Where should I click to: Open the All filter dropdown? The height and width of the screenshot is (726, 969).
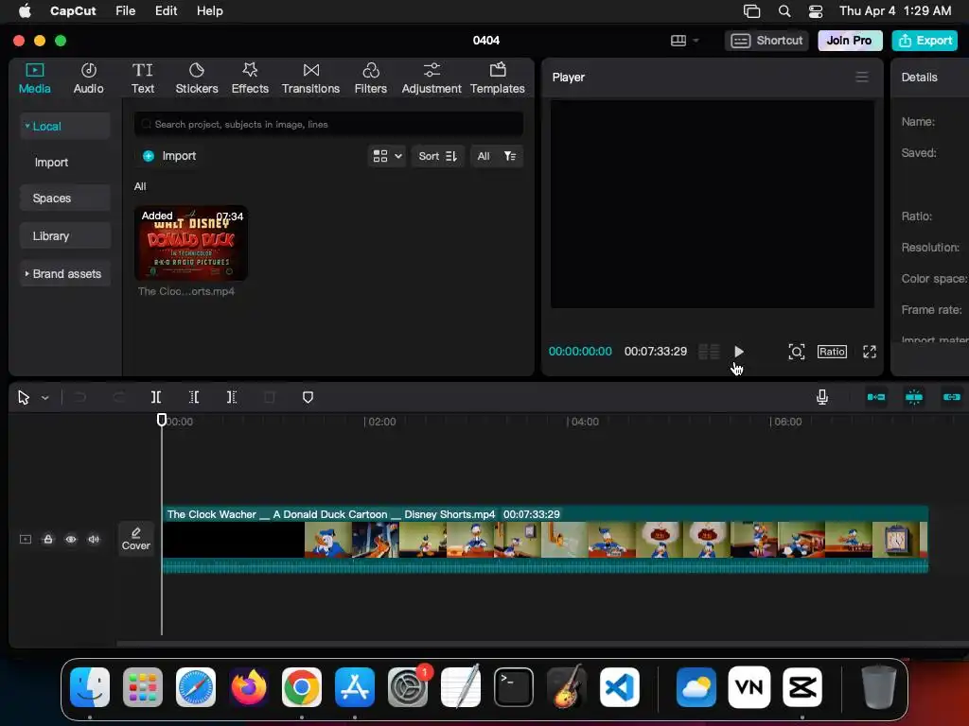(496, 156)
